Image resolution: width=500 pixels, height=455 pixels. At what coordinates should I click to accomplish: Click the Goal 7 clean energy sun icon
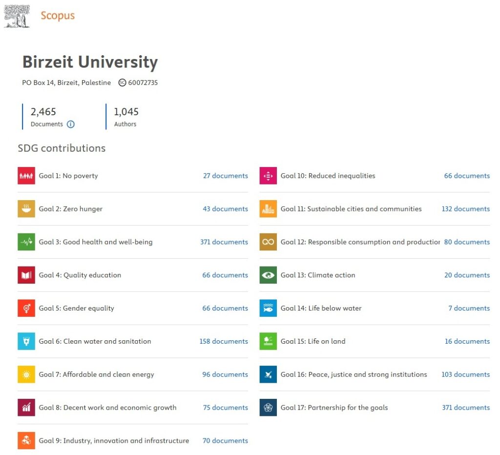pos(26,374)
